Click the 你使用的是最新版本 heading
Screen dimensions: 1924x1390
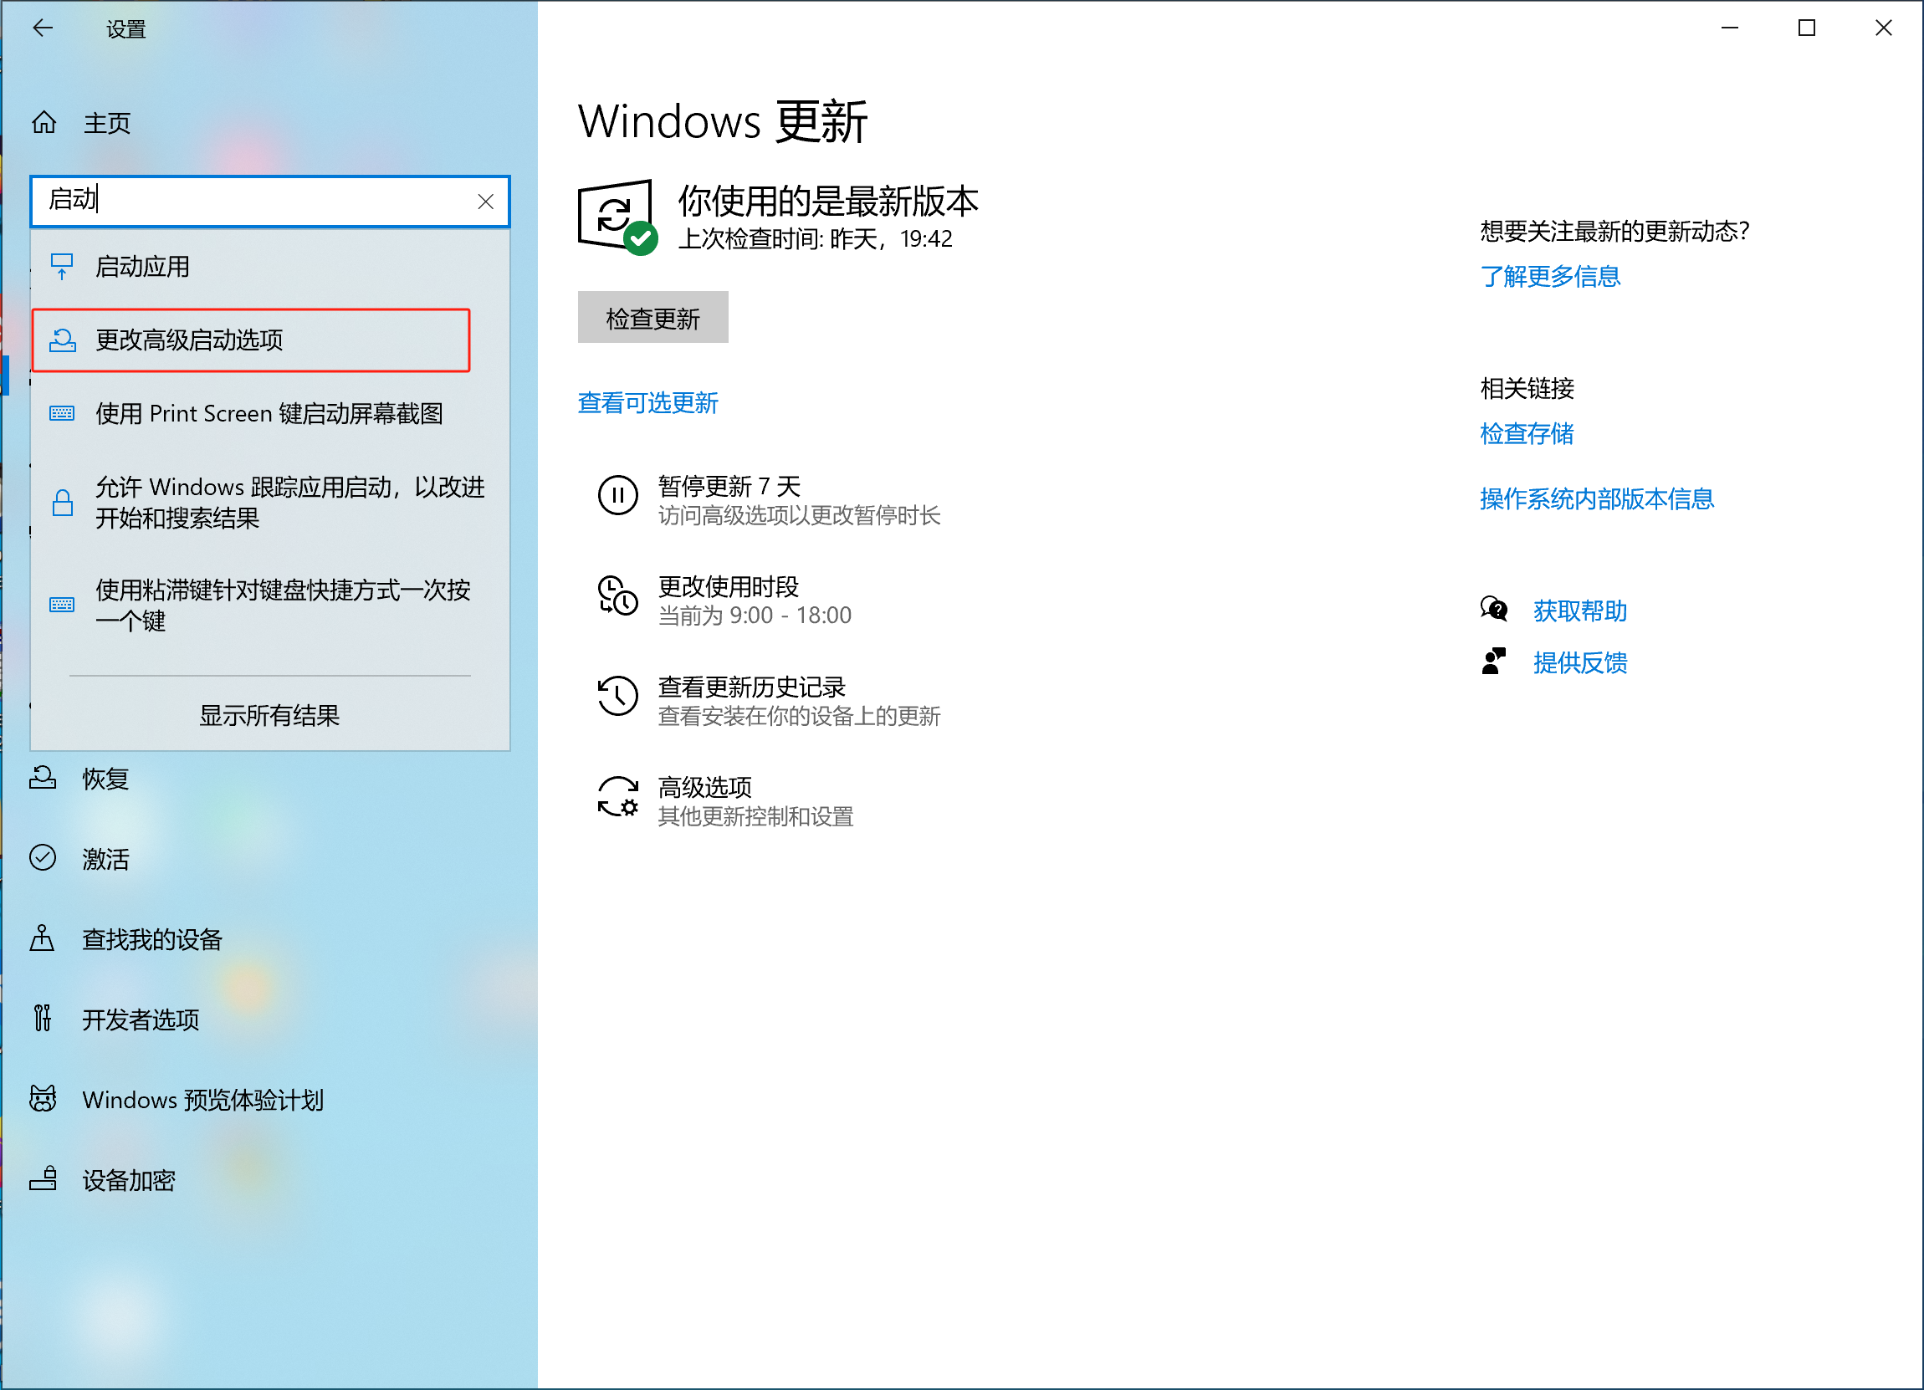coord(828,202)
